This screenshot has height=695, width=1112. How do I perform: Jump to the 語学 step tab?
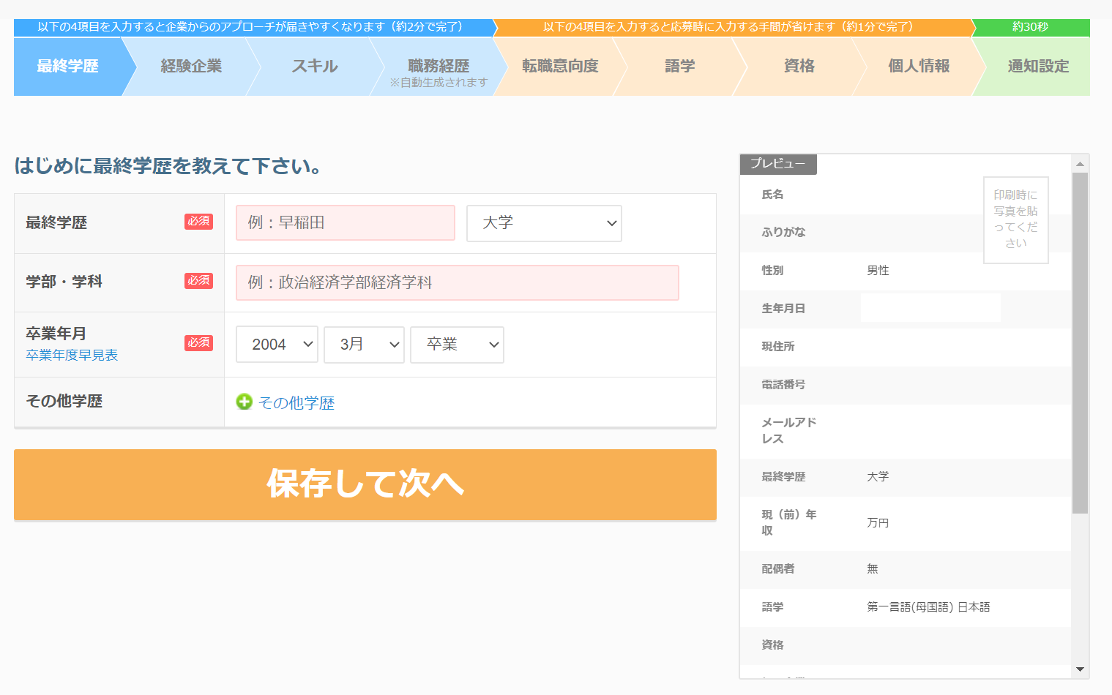[680, 67]
